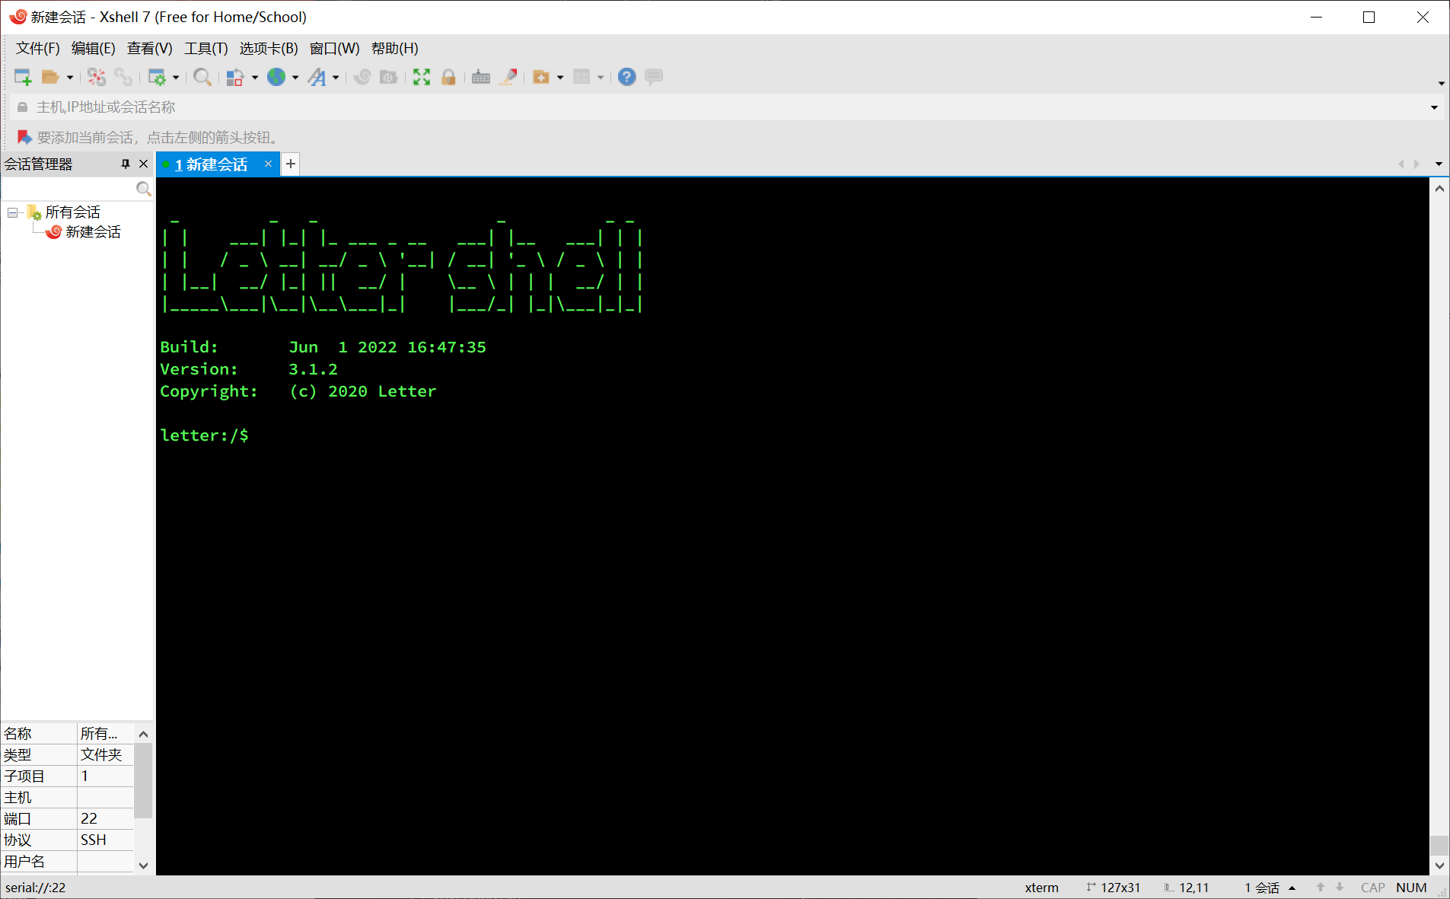Open the address bar dropdown arrow
Image resolution: width=1450 pixels, height=899 pixels.
pos(1434,107)
